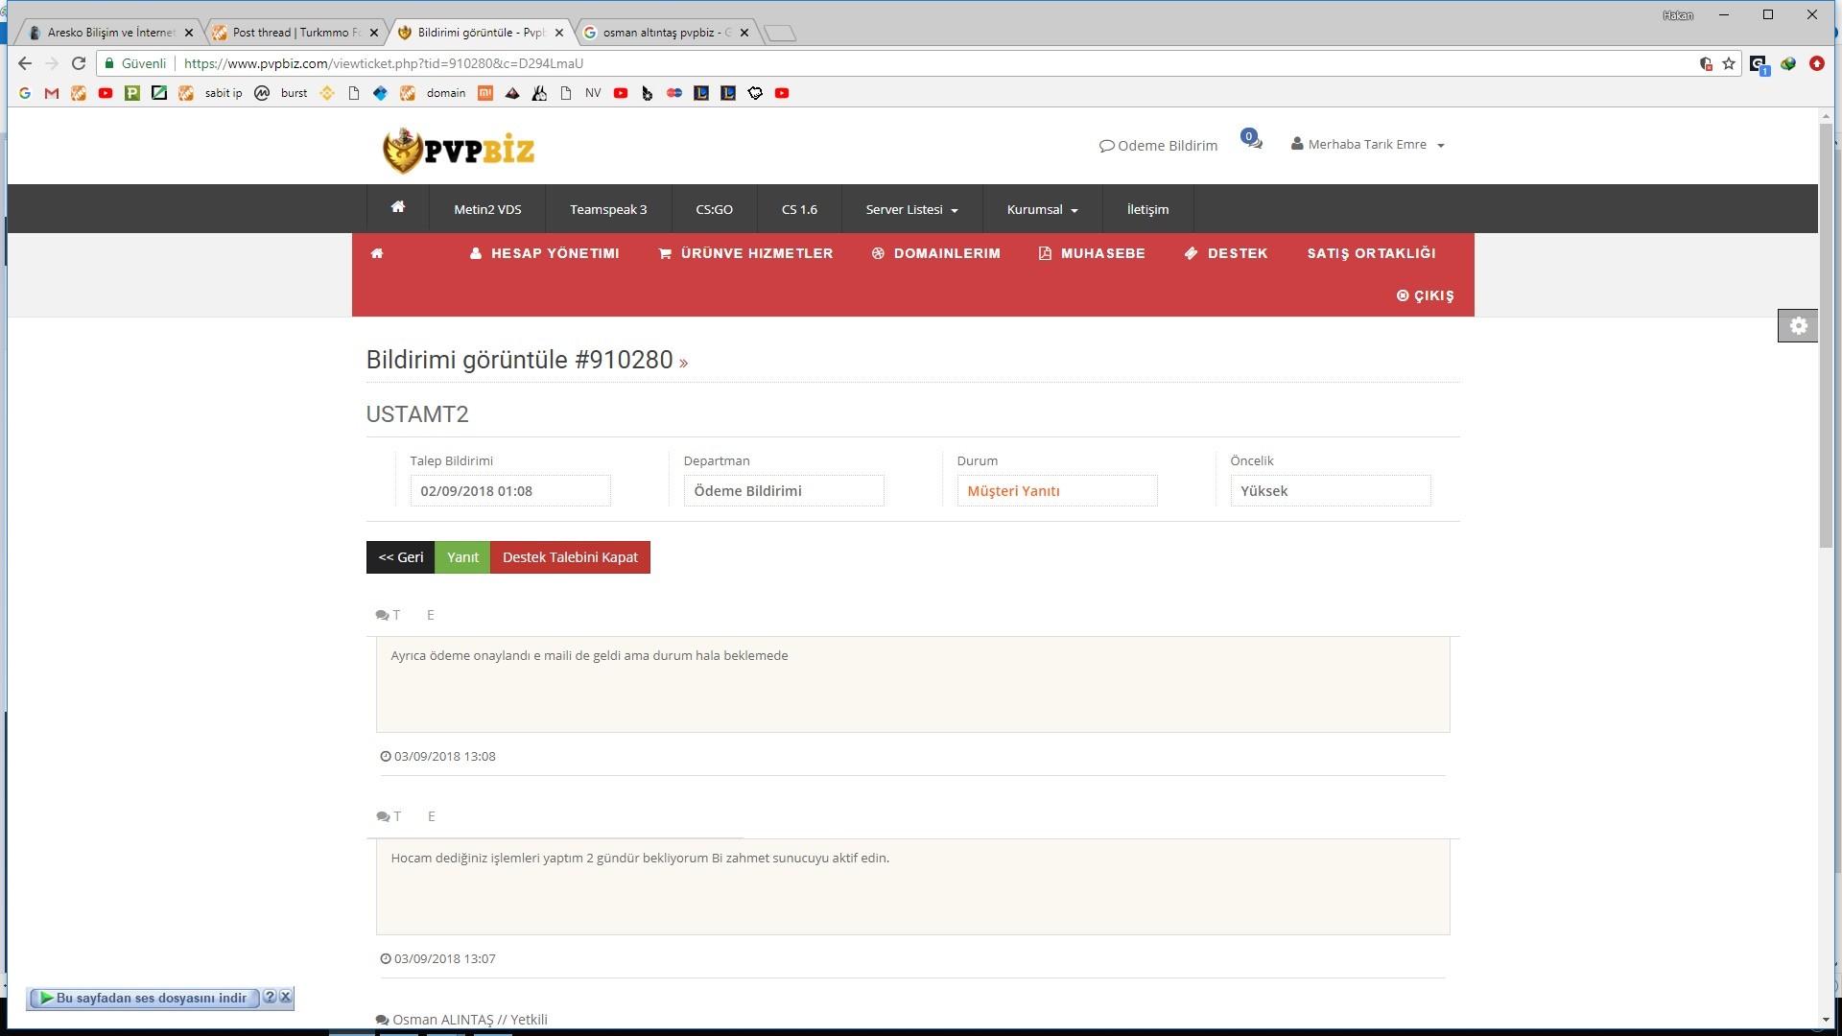Click the Ödeme Bildirimi department field
1842x1036 pixels.
coord(784,491)
